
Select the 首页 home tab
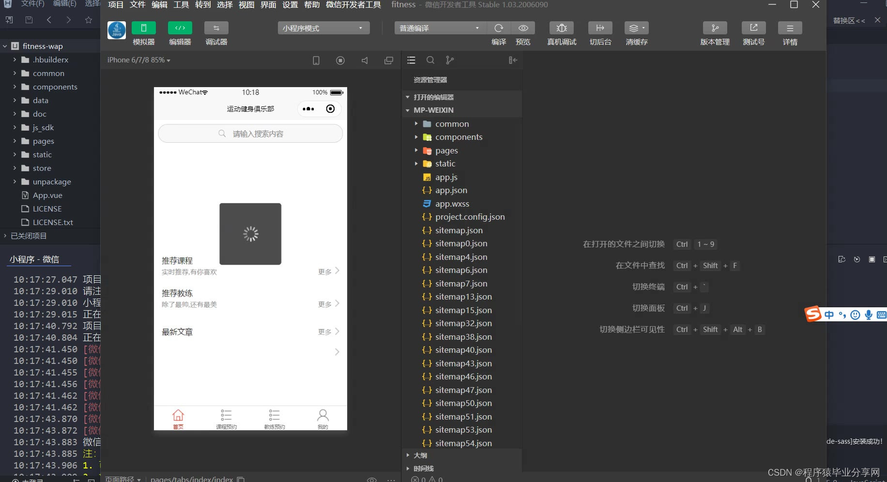pyautogui.click(x=178, y=419)
